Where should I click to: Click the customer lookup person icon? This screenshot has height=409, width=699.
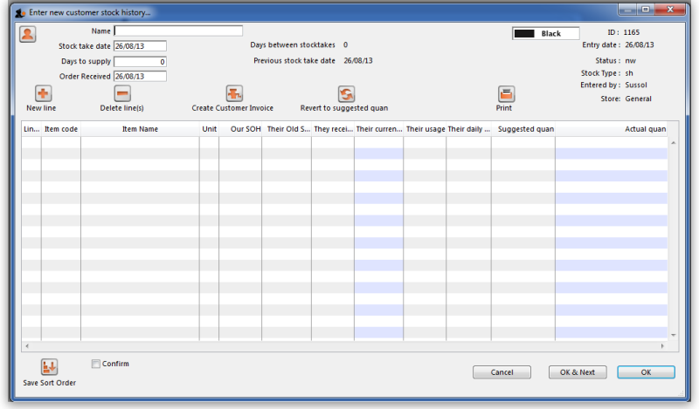(28, 34)
